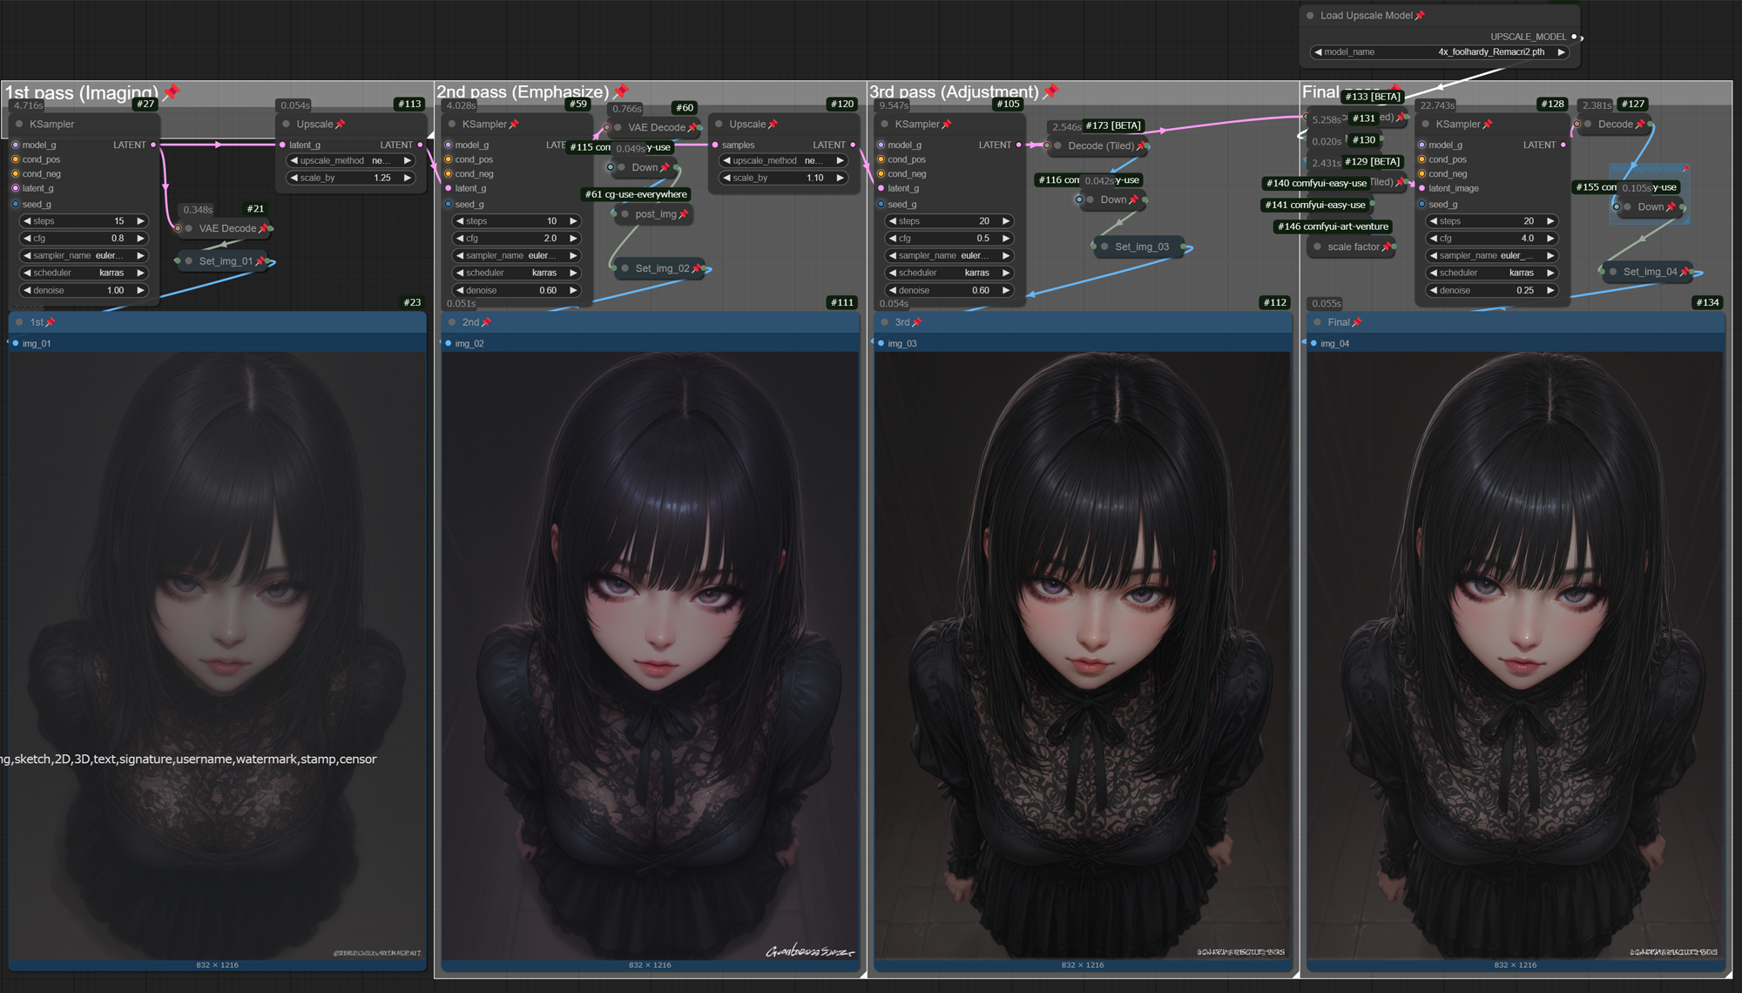Click pin icon on the 1st image preview node
1742x993 pixels.
50,322
